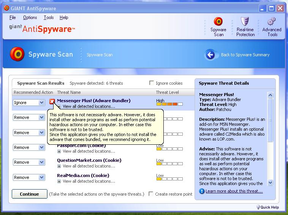
Task: Select the QuestionMarket.com (Cookie) threat
Action: 89,160
